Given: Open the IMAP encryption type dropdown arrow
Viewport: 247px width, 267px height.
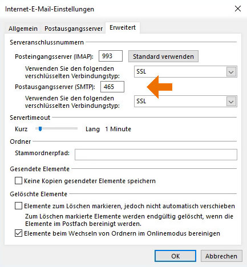Looking at the screenshot, I should [231, 72].
